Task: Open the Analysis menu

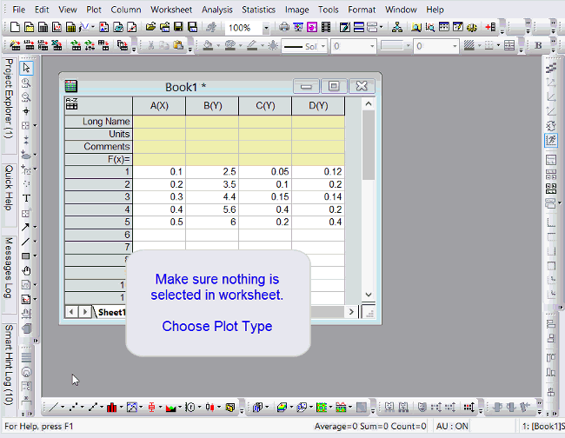Action: pos(216,10)
